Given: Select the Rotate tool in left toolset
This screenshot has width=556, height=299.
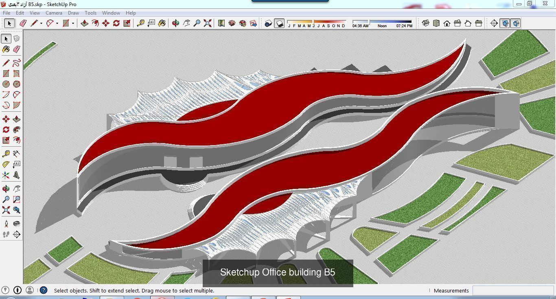Looking at the screenshot, I should 6,130.
